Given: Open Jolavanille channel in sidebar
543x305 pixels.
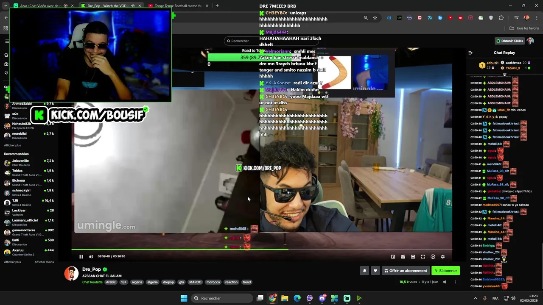Looking at the screenshot, I should click(x=29, y=163).
